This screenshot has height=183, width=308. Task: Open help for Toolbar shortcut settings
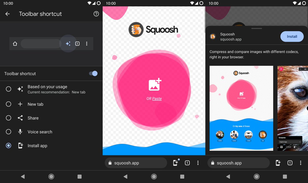[96, 14]
